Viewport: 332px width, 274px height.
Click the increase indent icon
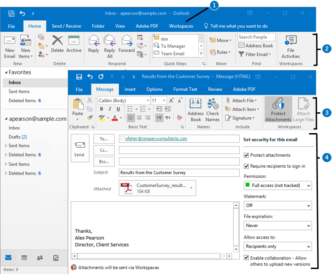[x=167, y=109]
